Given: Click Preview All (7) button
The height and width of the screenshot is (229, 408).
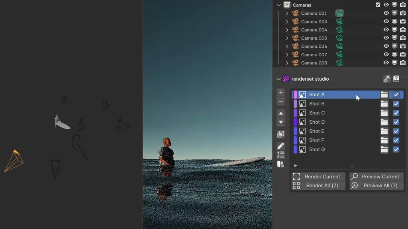Looking at the screenshot, I should pos(376,185).
